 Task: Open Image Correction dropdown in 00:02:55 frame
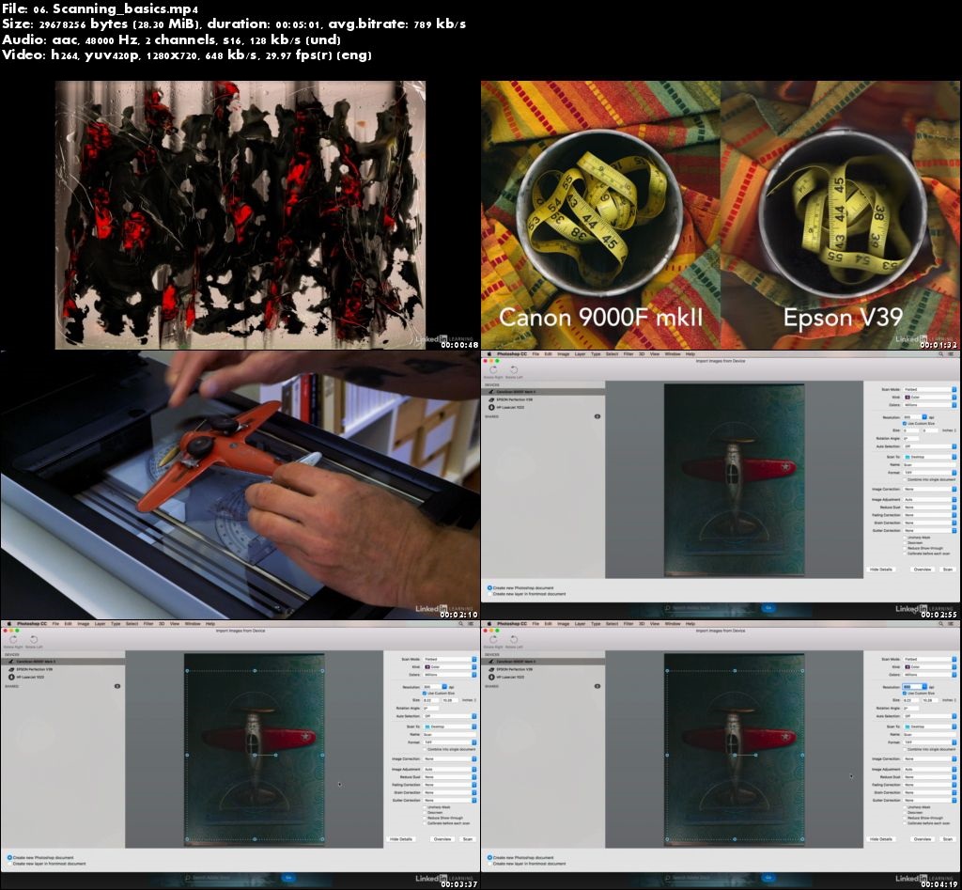(930, 490)
